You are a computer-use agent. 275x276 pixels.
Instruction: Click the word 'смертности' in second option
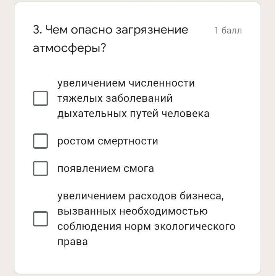pyautogui.click(x=128, y=141)
